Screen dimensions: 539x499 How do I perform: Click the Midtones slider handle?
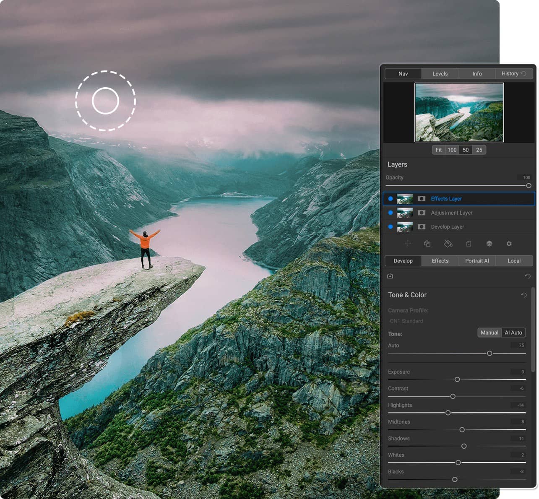[462, 430]
